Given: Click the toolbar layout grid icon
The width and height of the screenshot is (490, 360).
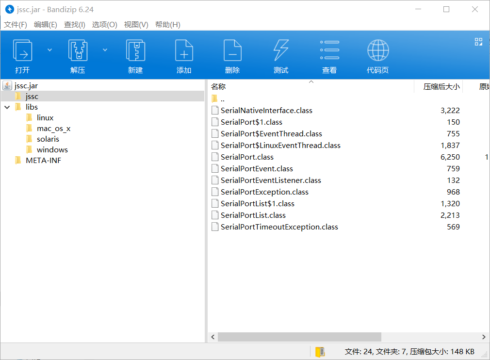Looking at the screenshot, I should click(478, 42).
